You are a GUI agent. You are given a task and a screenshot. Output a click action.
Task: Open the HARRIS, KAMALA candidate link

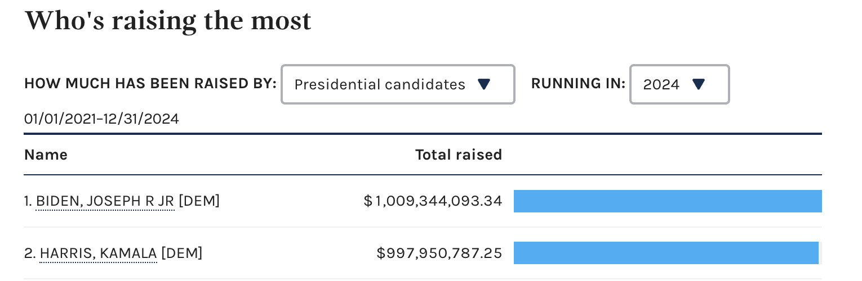point(98,253)
